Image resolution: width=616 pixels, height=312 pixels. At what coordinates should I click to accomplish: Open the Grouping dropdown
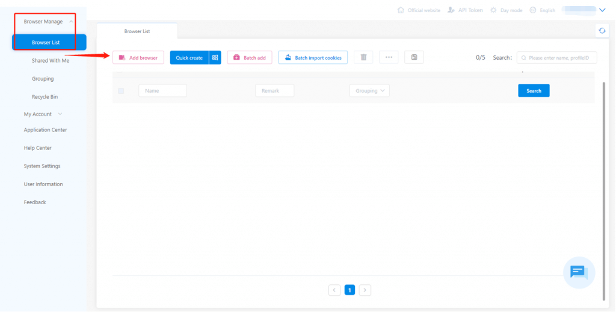point(369,90)
